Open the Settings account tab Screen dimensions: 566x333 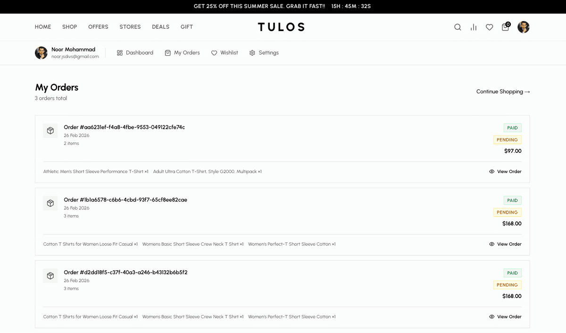[264, 53]
